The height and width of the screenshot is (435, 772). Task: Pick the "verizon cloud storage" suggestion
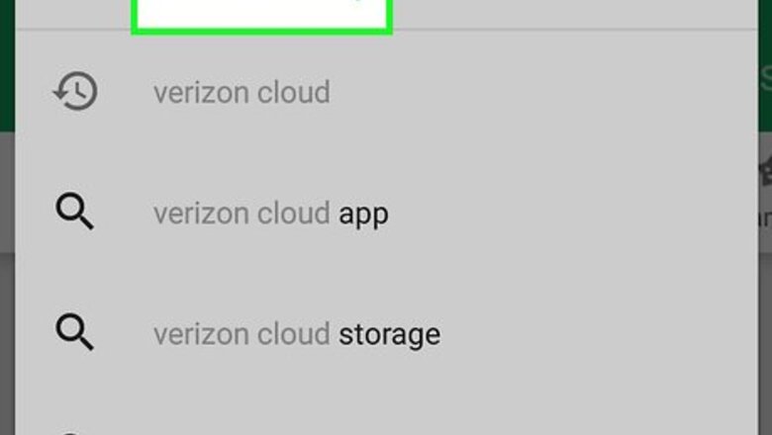(296, 334)
